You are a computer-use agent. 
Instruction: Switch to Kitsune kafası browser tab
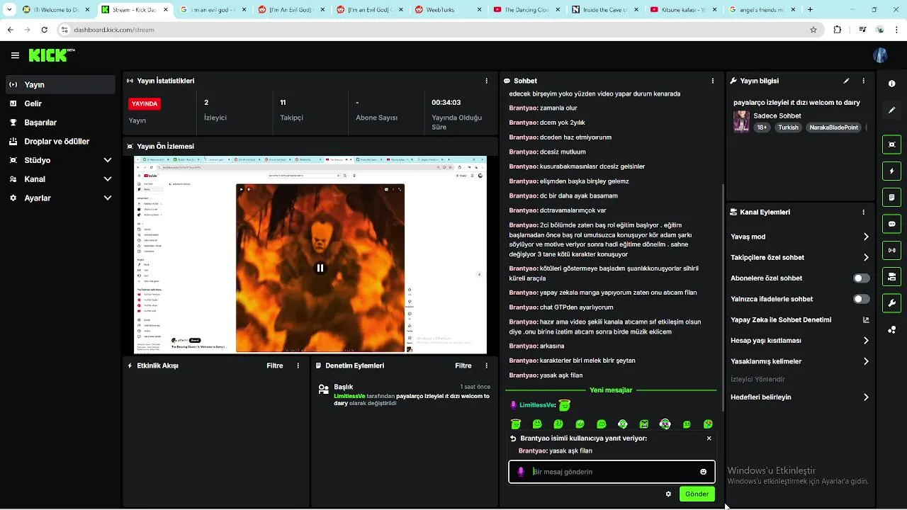(x=682, y=10)
